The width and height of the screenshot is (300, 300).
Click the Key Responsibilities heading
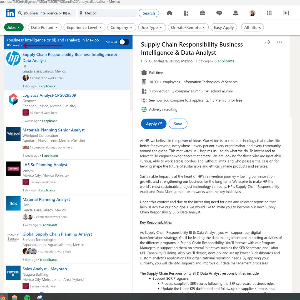pos(156,222)
